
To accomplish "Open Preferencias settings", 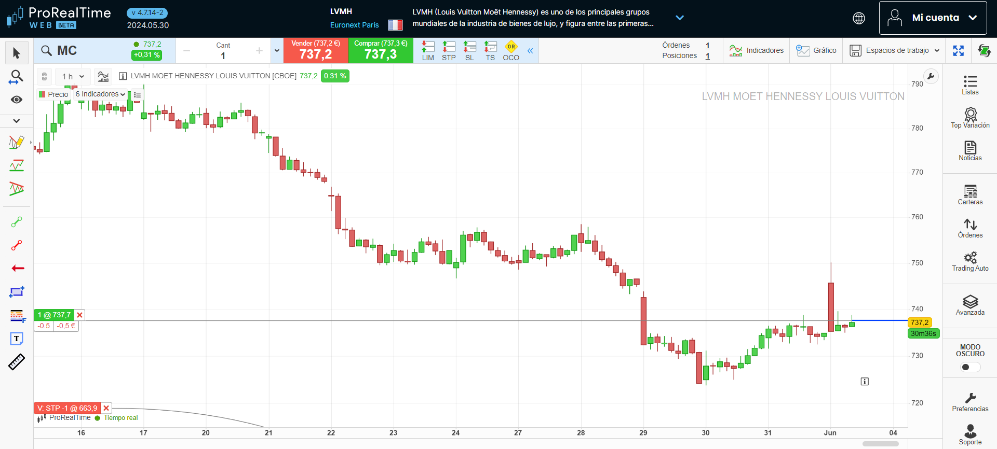I will click(970, 402).
